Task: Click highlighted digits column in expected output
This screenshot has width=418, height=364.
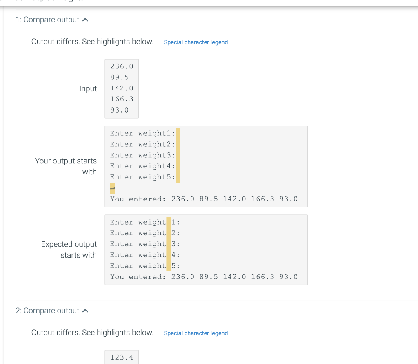Action: point(168,243)
